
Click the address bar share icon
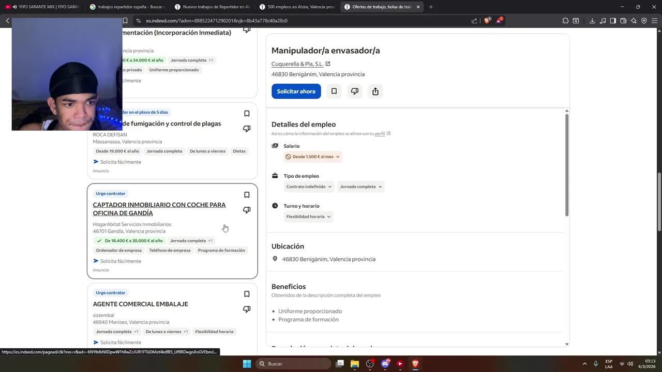pos(474,21)
